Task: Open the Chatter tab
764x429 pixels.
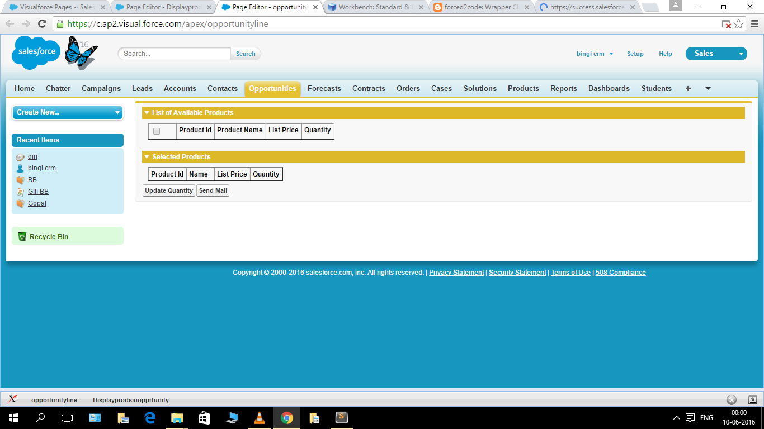Action: tap(58, 88)
